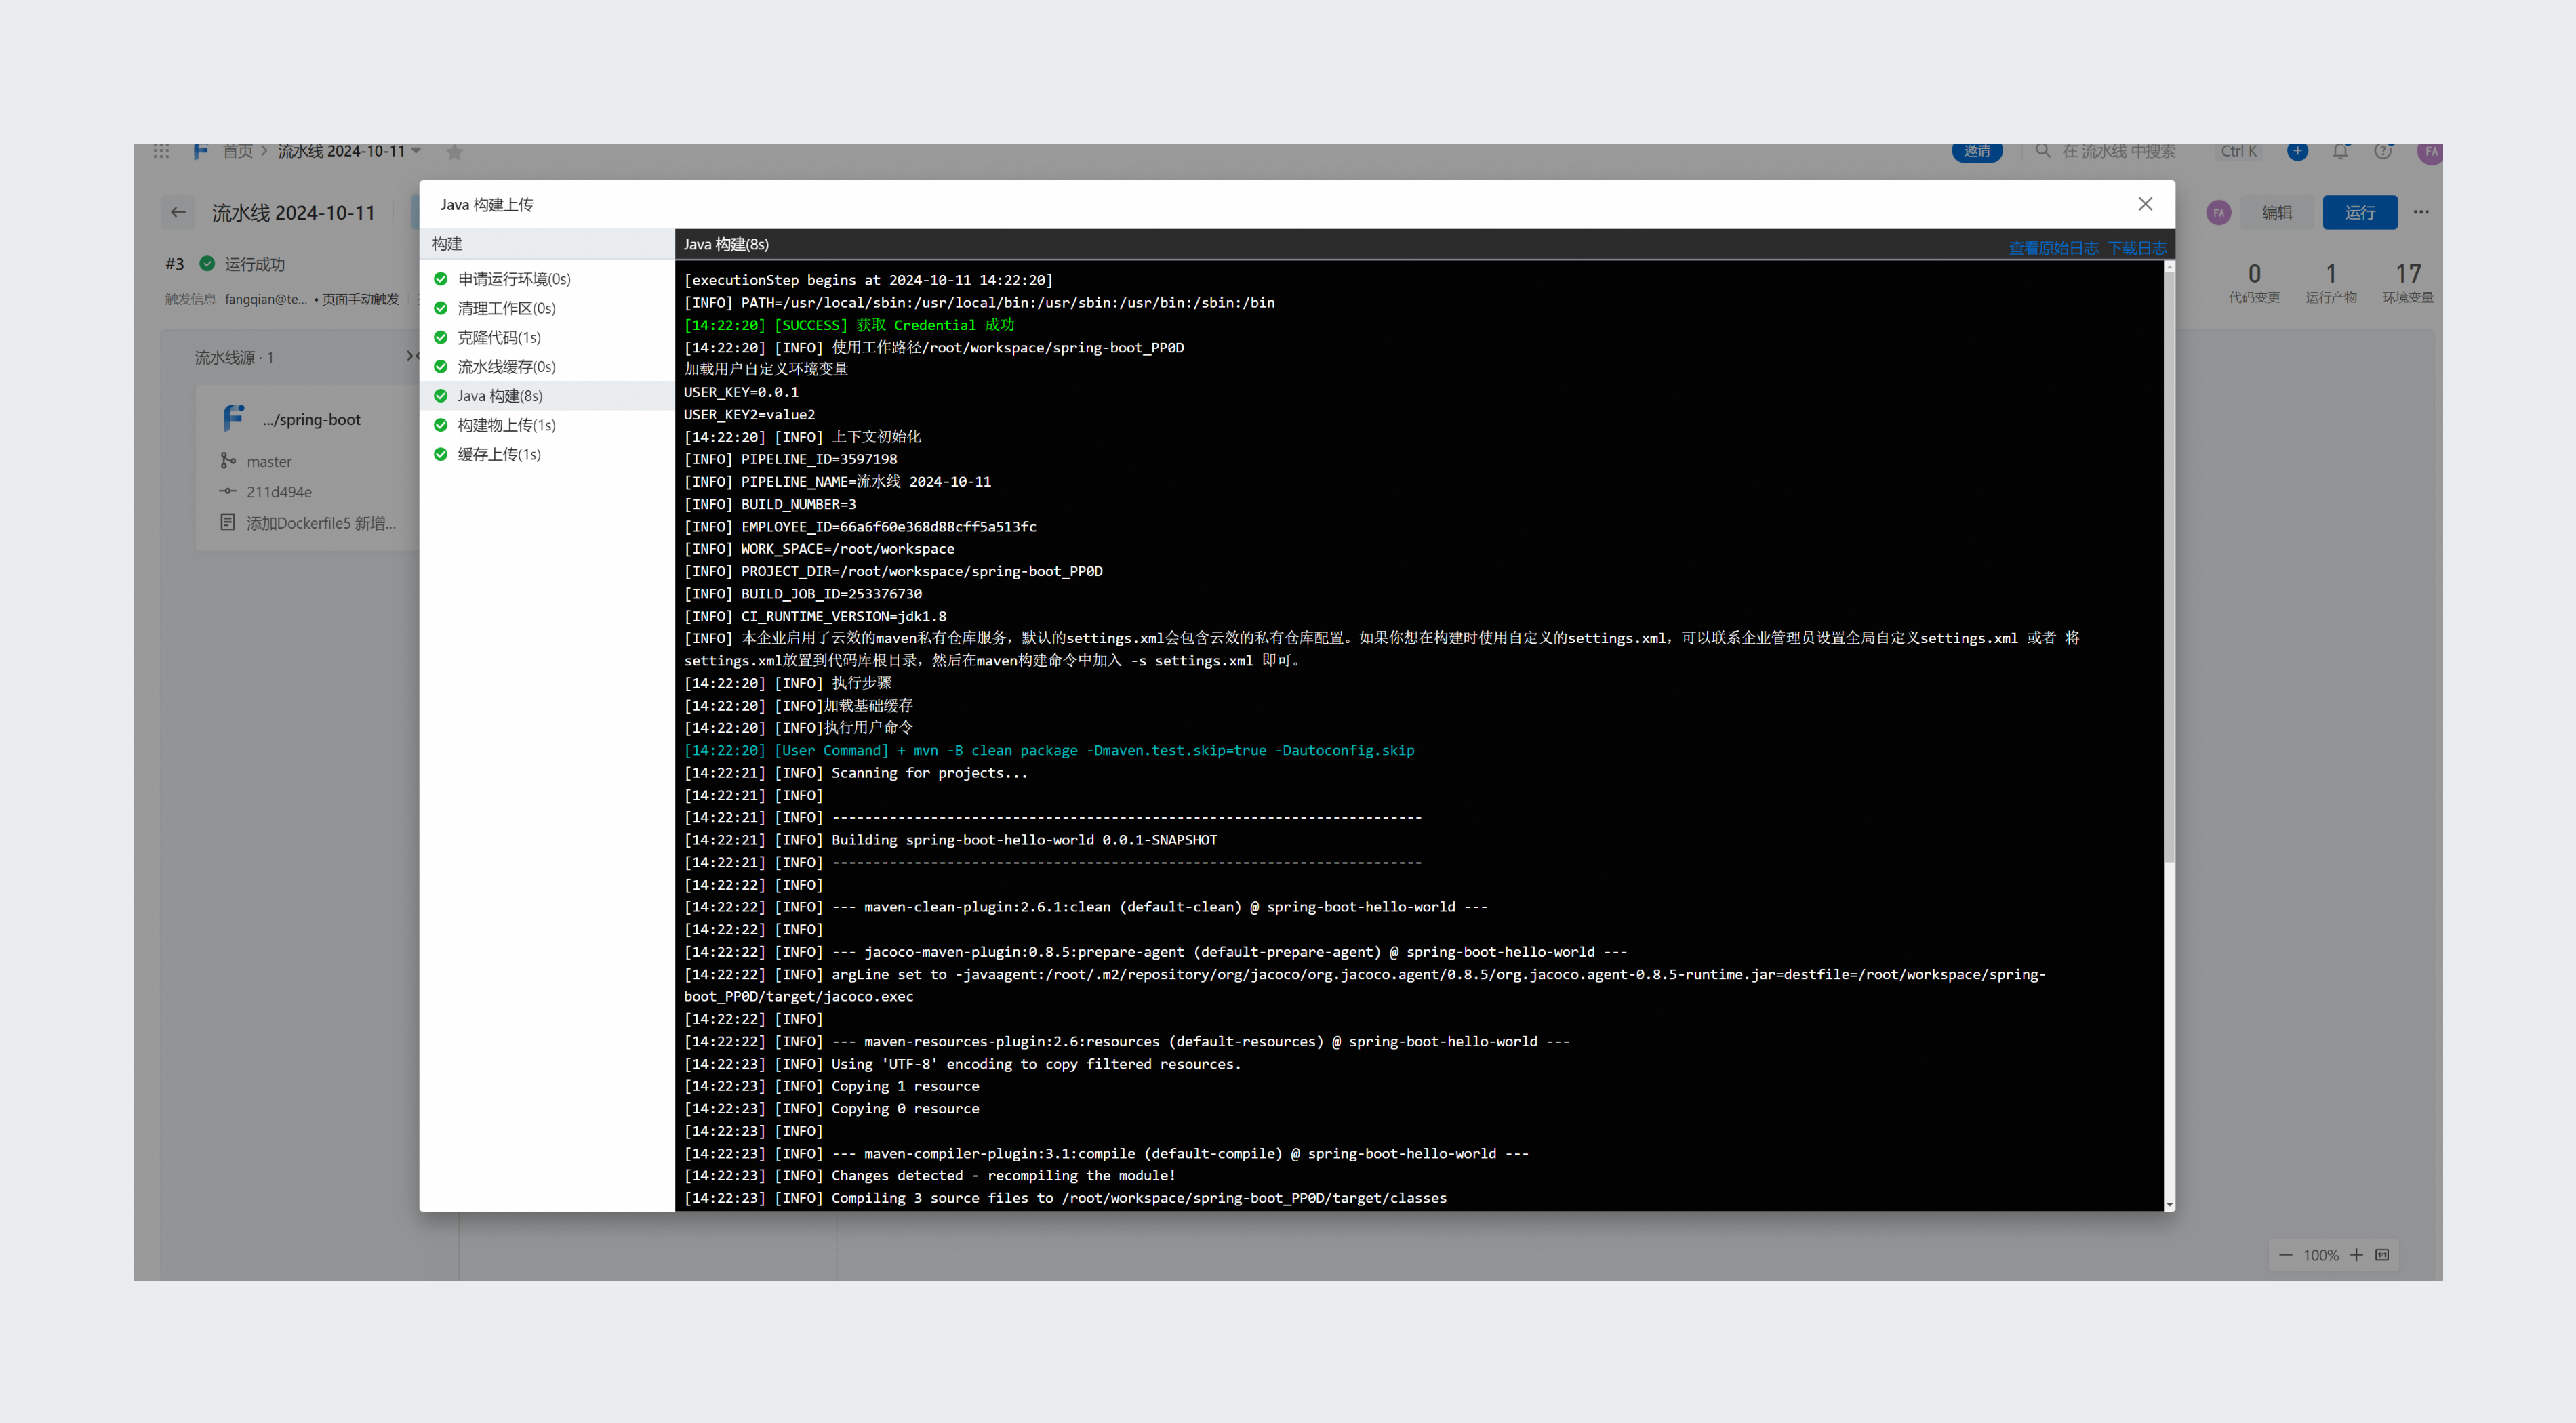Click the Flow logo icon in header

click(201, 151)
